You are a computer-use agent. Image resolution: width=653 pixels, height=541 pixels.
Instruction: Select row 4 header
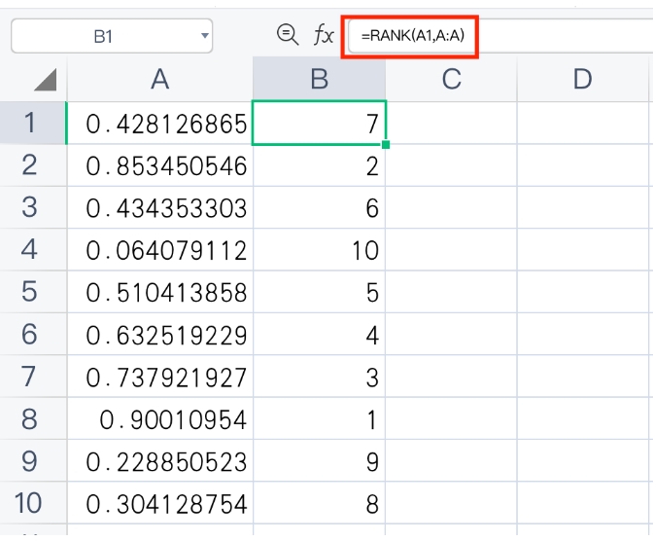pyautogui.click(x=33, y=249)
